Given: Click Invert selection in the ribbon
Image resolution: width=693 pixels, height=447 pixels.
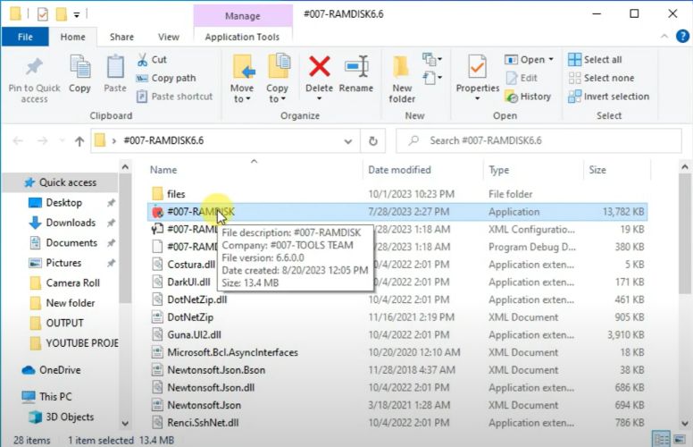Looking at the screenshot, I should (x=608, y=97).
